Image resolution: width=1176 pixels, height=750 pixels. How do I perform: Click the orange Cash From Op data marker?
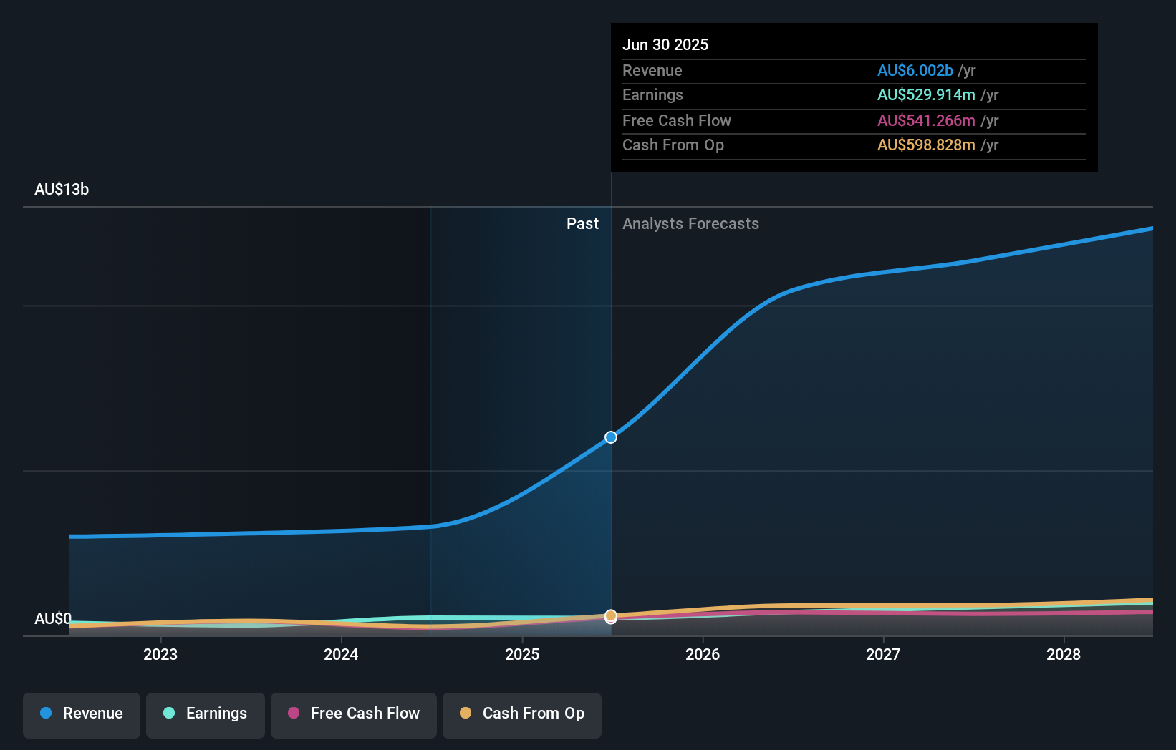point(611,615)
